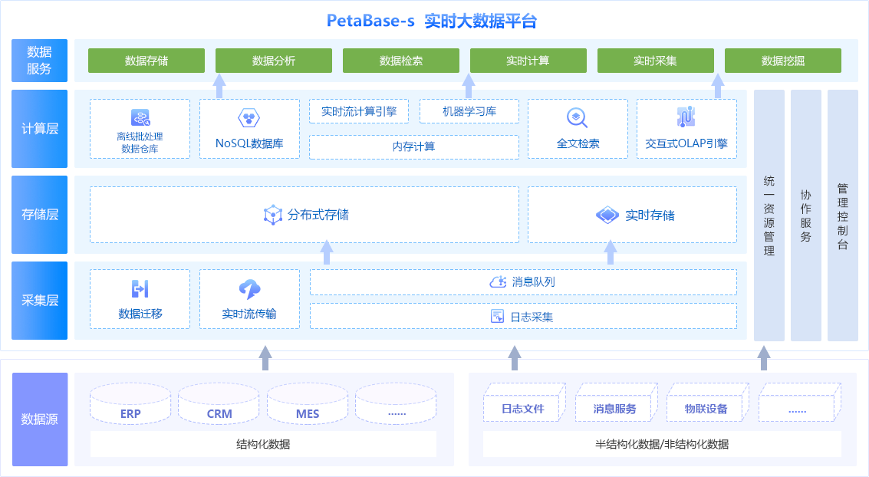Select the 分布式存储 cube icon

coord(273,215)
